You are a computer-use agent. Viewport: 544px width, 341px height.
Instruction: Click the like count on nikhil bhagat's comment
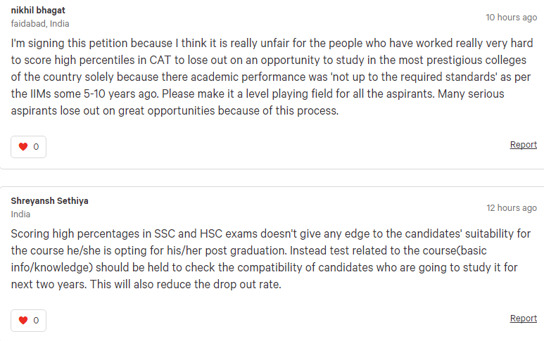tap(36, 147)
